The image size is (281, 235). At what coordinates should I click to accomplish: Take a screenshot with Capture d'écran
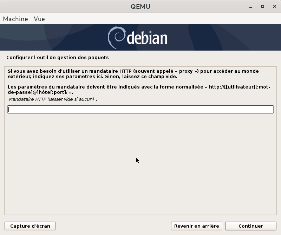tap(30, 226)
